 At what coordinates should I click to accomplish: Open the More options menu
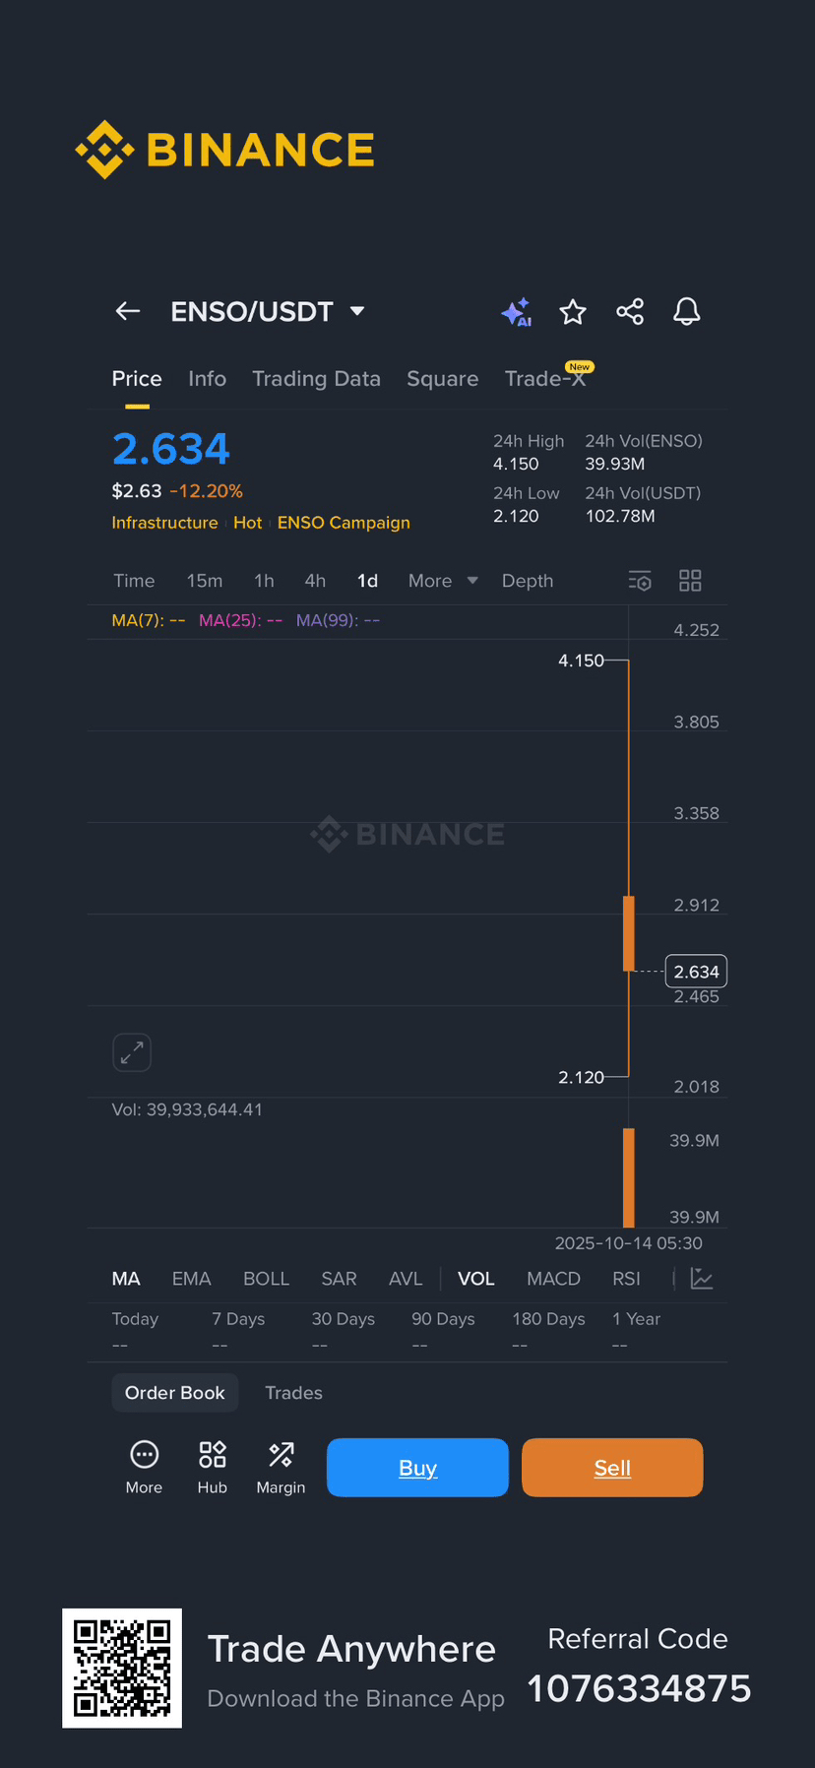coord(144,1467)
